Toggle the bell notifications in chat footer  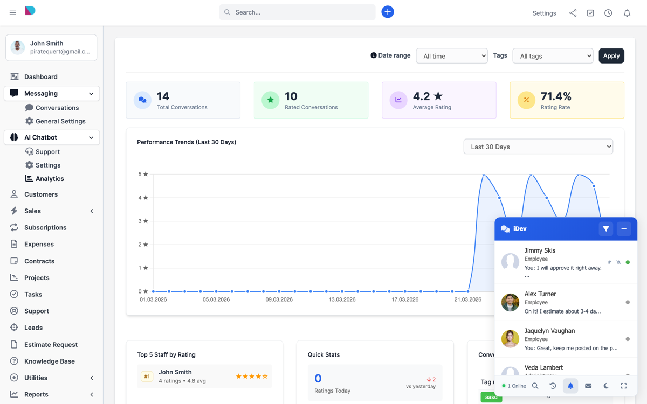570,386
